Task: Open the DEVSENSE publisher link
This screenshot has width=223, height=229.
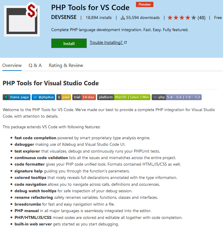Action: [x=64, y=17]
